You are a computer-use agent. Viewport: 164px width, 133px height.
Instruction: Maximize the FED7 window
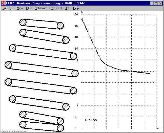coord(155,3)
